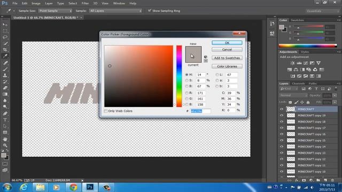Image resolution: width=342 pixels, height=192 pixels.
Task: Select the Healing Brush tool
Action: point(5,63)
